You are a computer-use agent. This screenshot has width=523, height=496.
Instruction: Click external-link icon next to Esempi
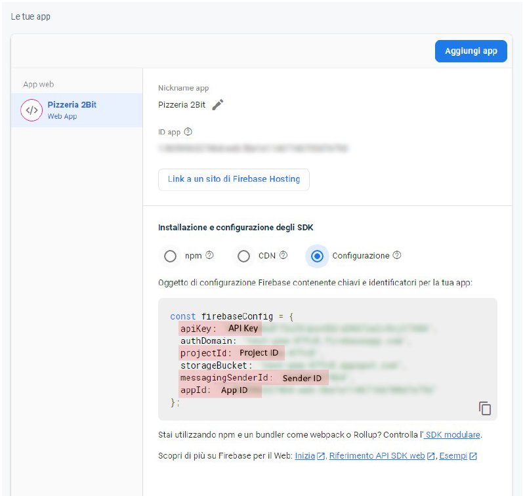(473, 456)
